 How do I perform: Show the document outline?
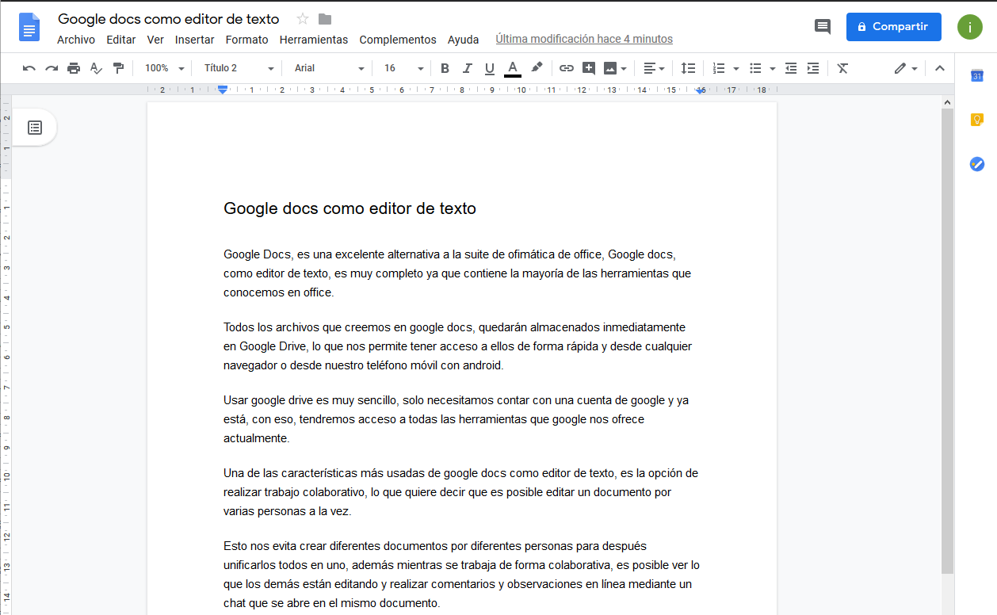tap(35, 128)
